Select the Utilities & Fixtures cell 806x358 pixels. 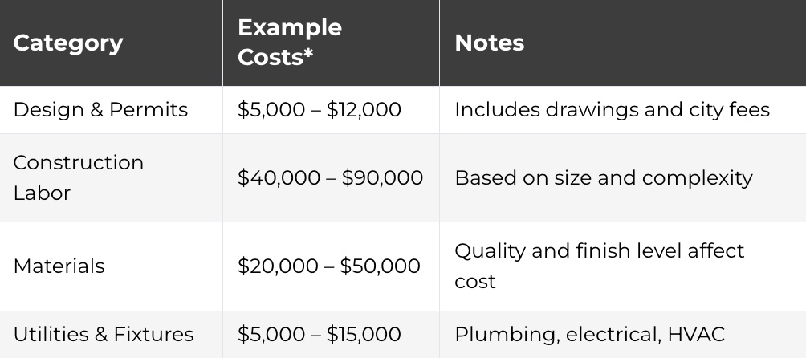click(104, 334)
